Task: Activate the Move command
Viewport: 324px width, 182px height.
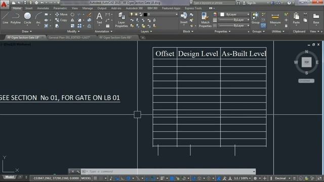Action: 61,15
